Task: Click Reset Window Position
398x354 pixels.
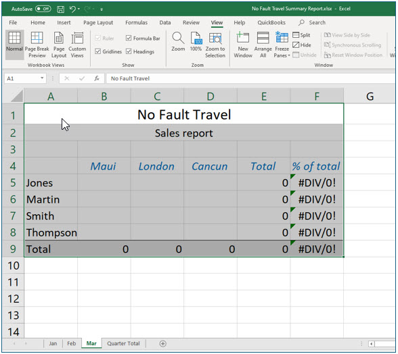Action: click(x=353, y=55)
